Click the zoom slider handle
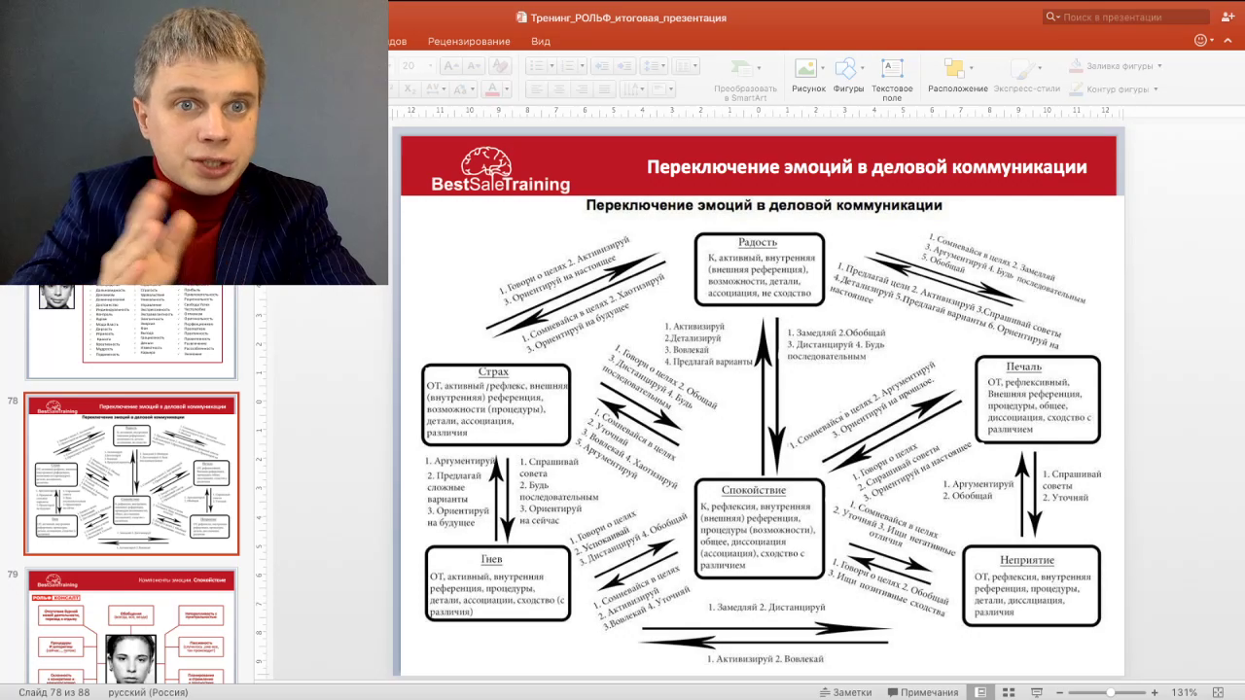 [1111, 692]
